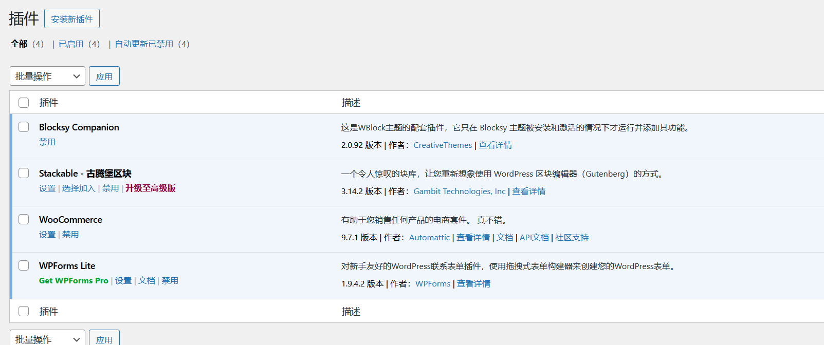
Task: Click version text 1.9.4.2 版本
Action: pyautogui.click(x=362, y=284)
